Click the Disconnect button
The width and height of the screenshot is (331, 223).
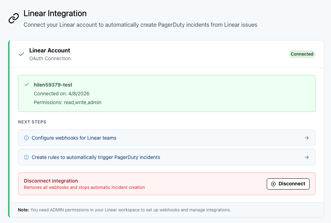(288, 184)
